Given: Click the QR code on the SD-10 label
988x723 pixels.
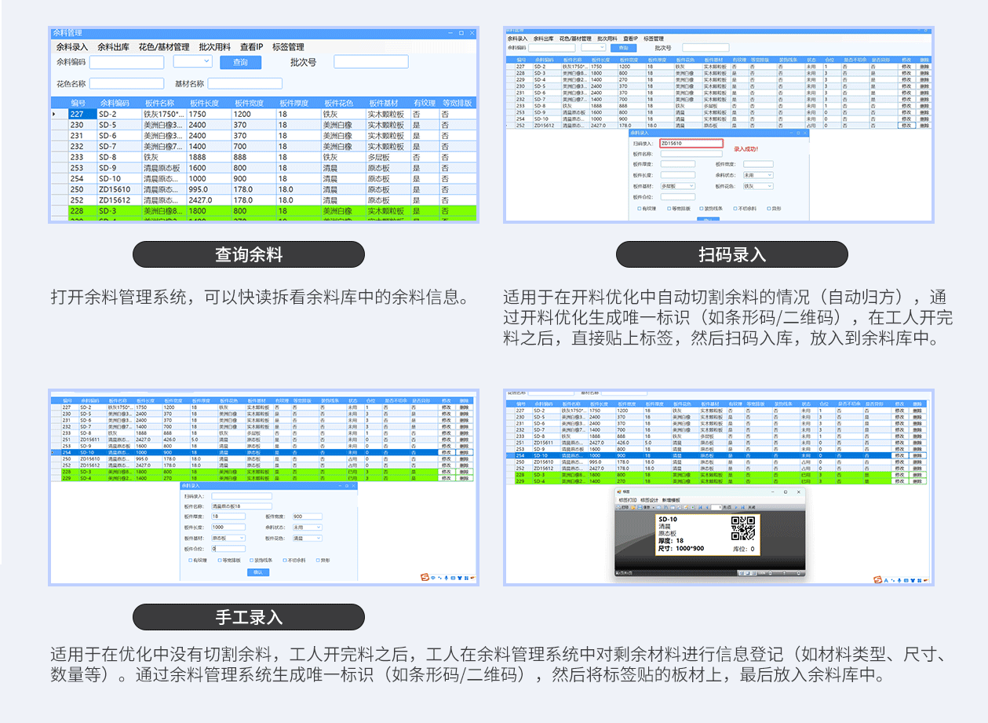Looking at the screenshot, I should point(742,529).
